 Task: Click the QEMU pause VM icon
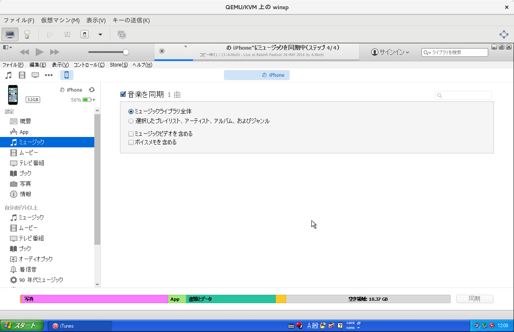tap(67, 34)
